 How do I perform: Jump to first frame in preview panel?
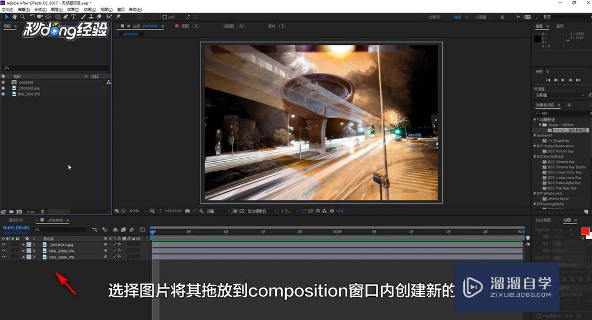(x=548, y=80)
